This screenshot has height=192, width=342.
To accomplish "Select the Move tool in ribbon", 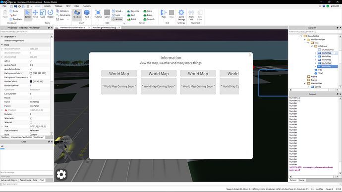I will (35, 14).
